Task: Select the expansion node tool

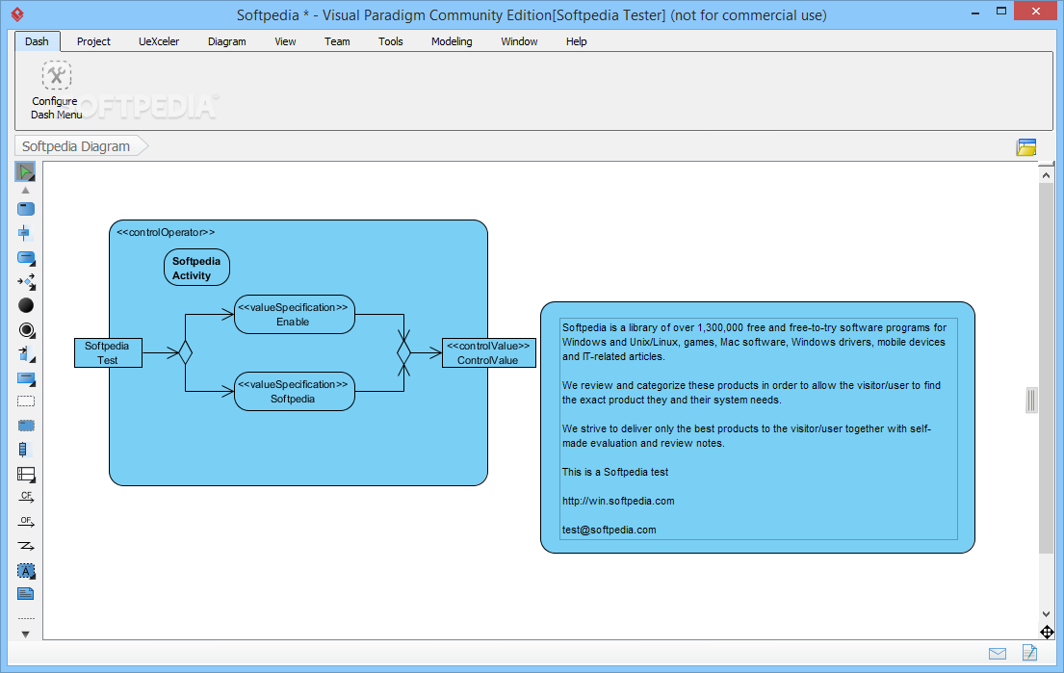Action: [x=24, y=449]
